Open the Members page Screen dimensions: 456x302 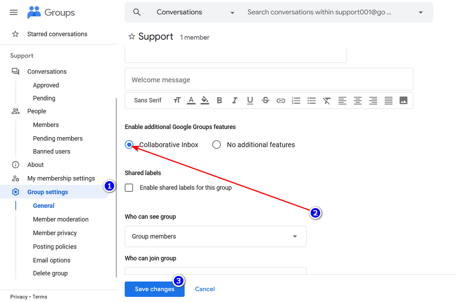(x=46, y=125)
